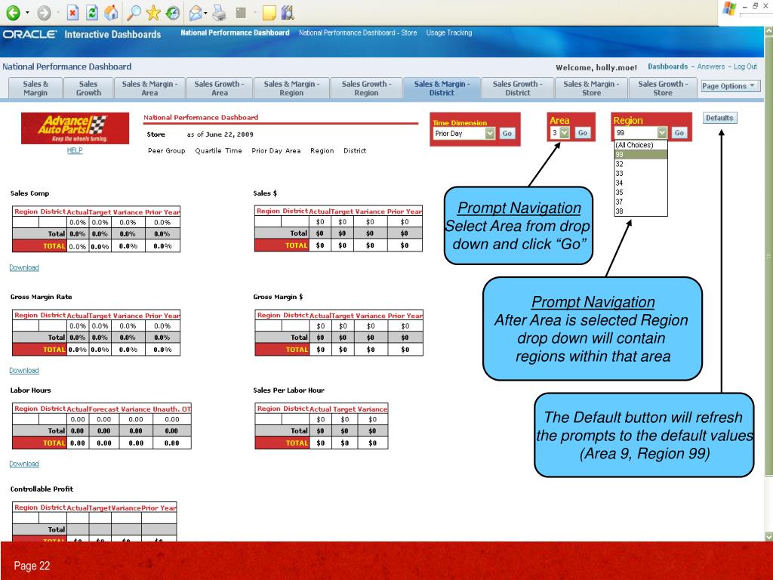Open the Sales & Margin - Area tab
This screenshot has width=773, height=580.
click(x=149, y=88)
